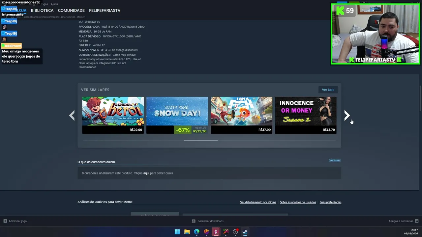
Task: Open the taskbar app with red notification badge
Action: [235, 232]
